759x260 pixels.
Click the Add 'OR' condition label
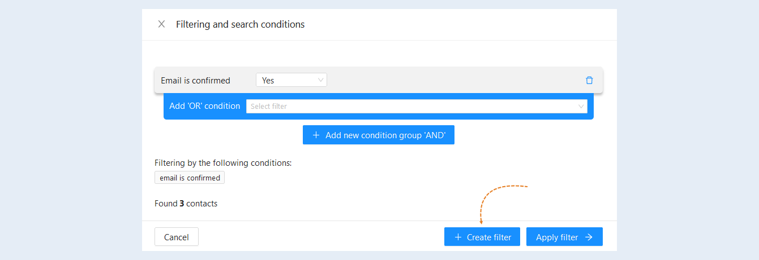pos(205,106)
